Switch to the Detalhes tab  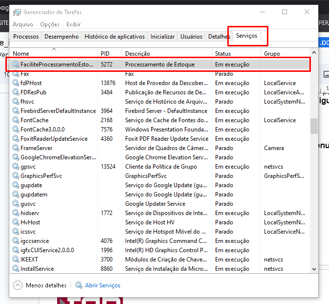pos(219,37)
